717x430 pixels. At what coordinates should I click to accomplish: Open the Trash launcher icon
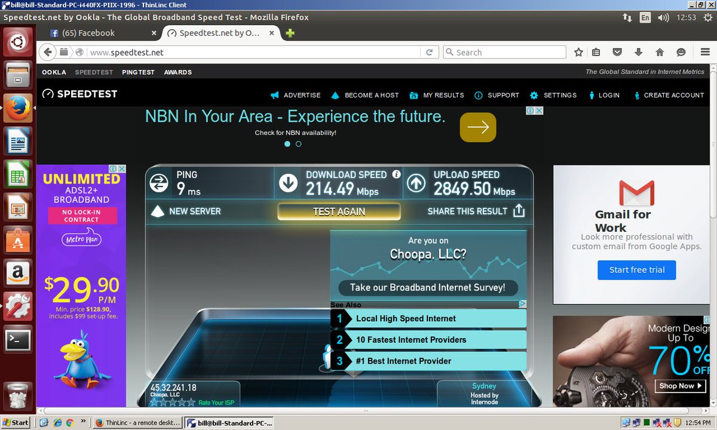click(x=18, y=395)
